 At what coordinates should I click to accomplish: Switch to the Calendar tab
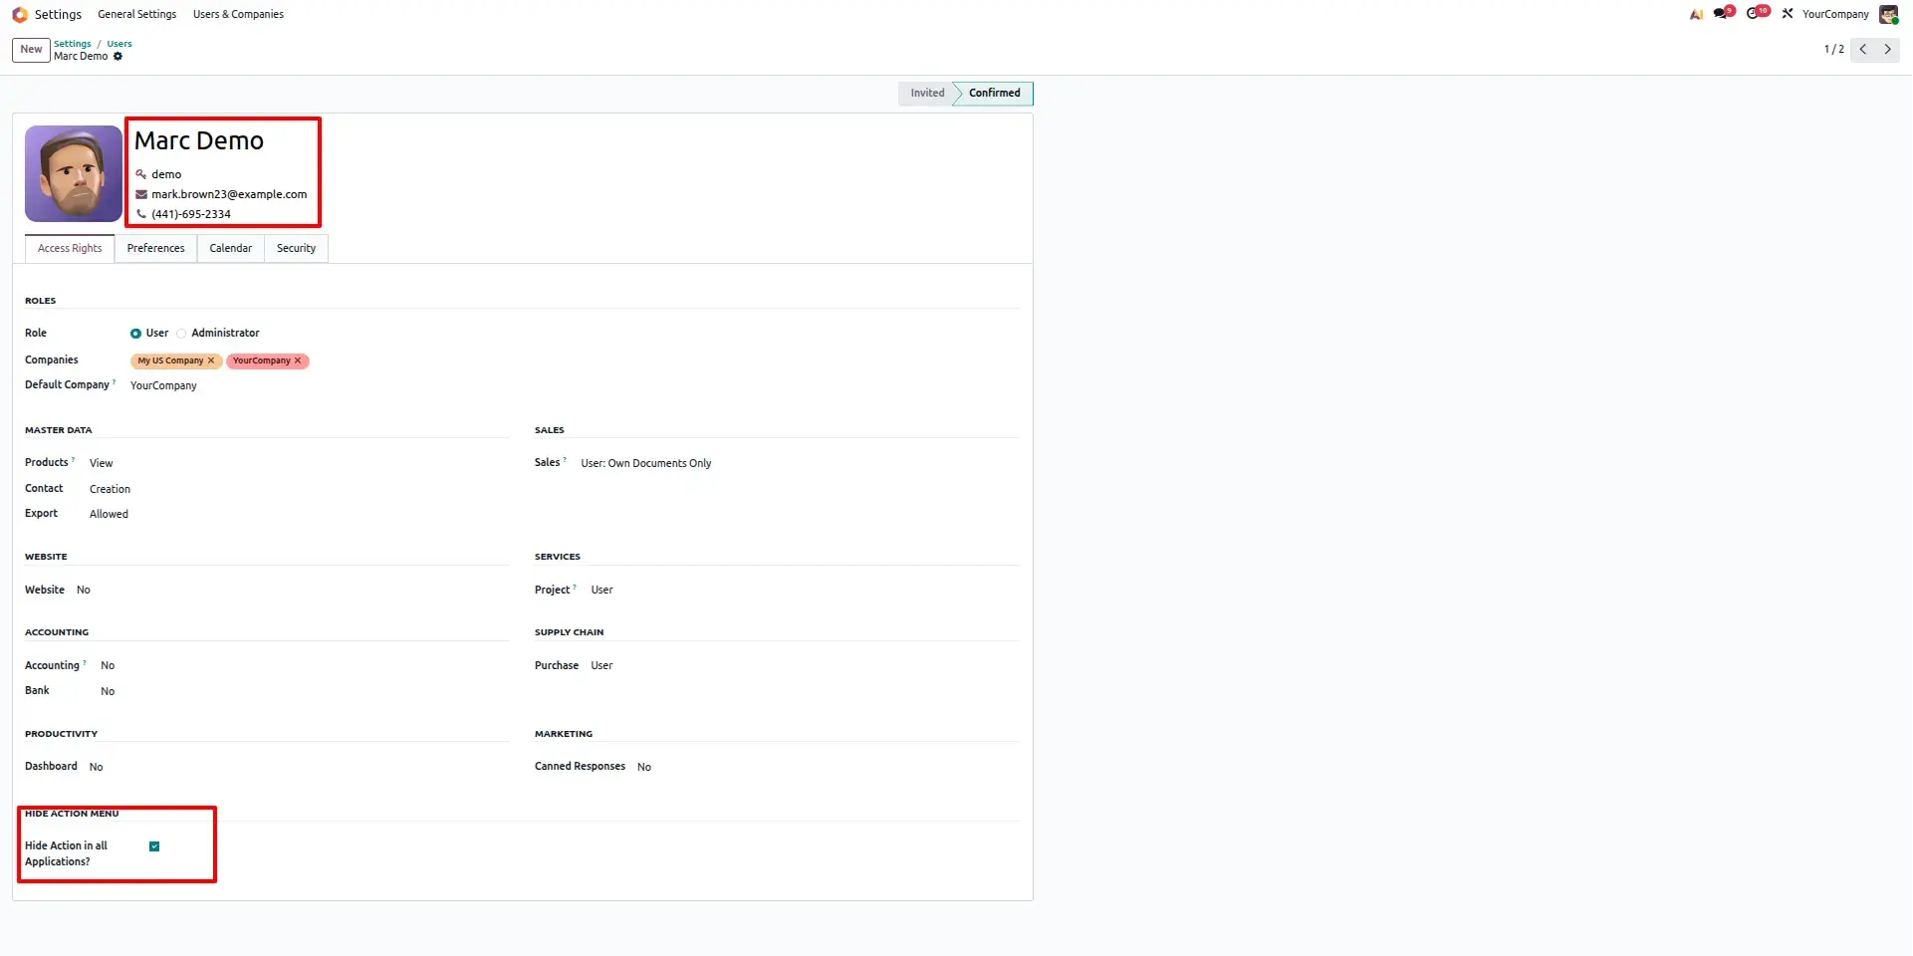[x=230, y=249]
